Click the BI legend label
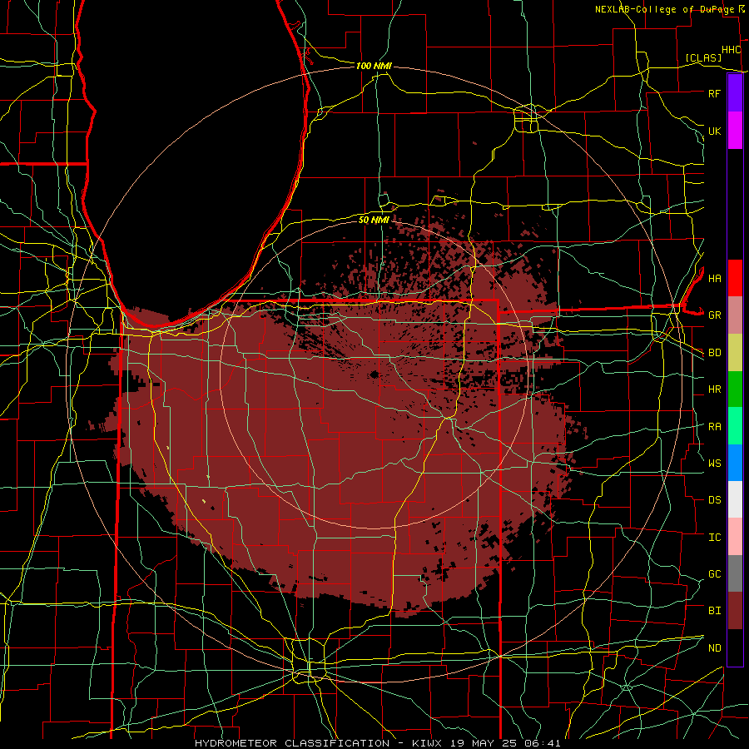 tap(714, 611)
